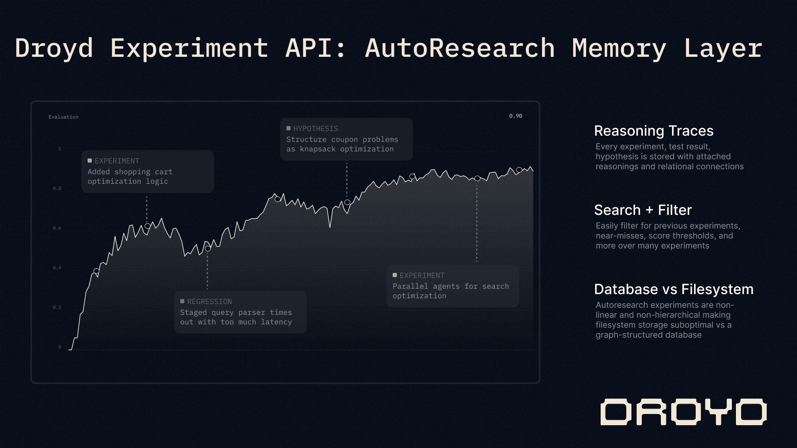Click the first marker near 0.4 on the curve

(x=96, y=271)
